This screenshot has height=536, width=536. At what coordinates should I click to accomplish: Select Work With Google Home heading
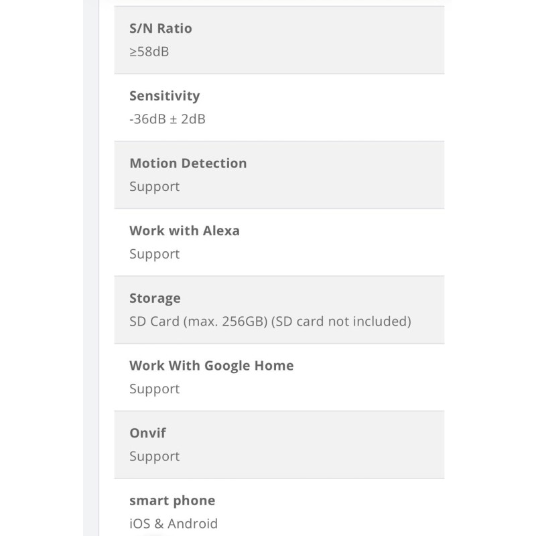(x=211, y=366)
